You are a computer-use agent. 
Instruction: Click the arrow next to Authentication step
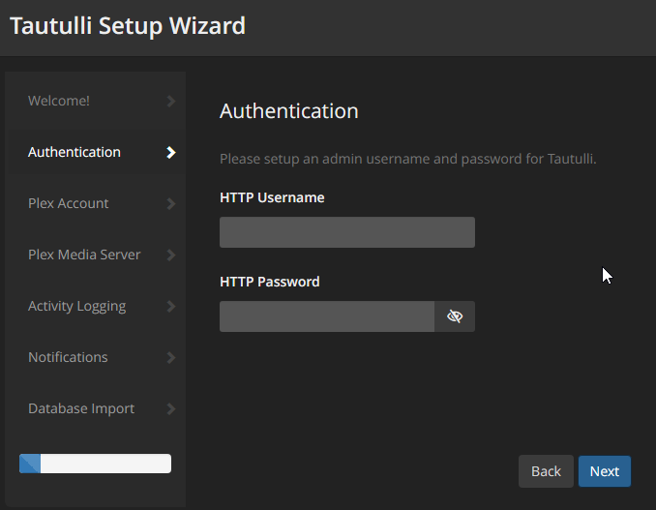click(171, 152)
